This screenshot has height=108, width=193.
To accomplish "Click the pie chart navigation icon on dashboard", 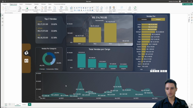I will [26, 53].
